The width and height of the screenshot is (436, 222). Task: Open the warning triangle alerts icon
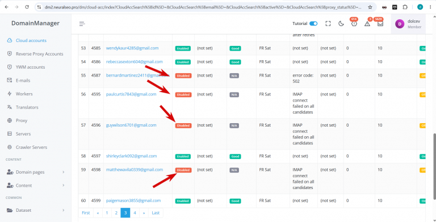pyautogui.click(x=367, y=24)
